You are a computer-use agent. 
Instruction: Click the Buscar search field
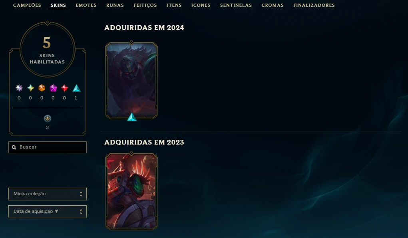coord(48,147)
